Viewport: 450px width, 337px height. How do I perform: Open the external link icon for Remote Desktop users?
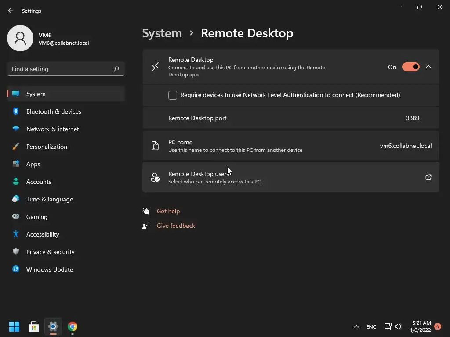coord(428,177)
